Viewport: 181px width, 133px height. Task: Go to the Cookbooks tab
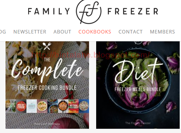pos(95,32)
